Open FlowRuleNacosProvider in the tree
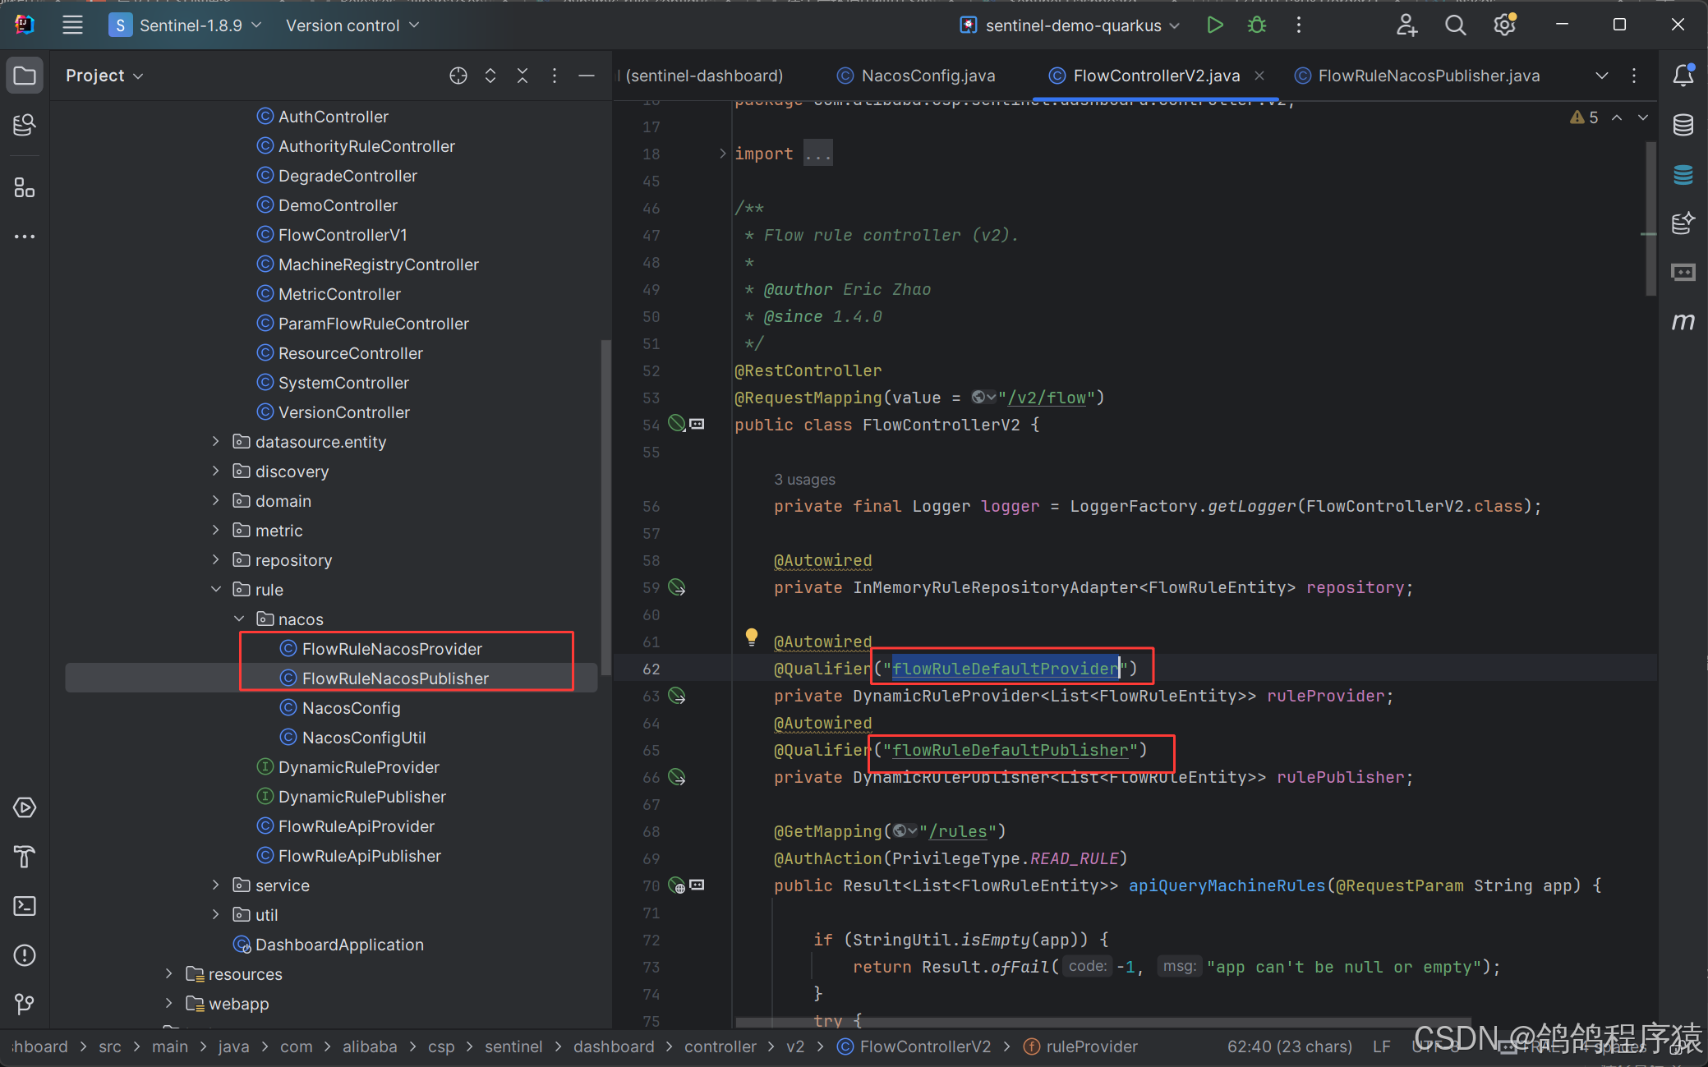 392,649
